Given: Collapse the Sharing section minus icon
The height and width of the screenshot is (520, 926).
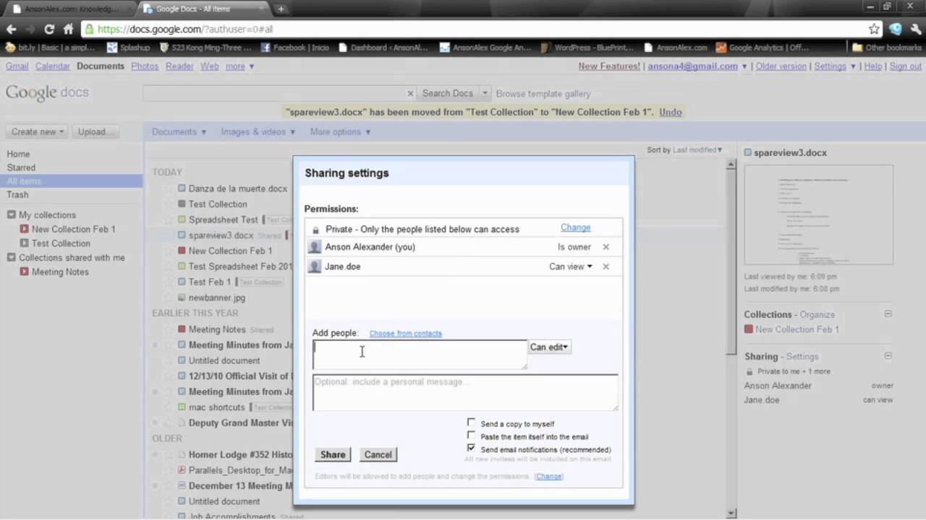Looking at the screenshot, I should pos(888,356).
